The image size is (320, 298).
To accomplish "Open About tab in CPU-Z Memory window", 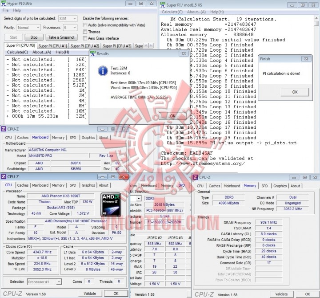I will tap(295, 186).
